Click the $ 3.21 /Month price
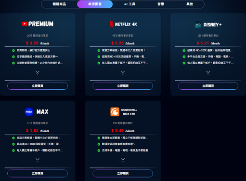The image size is (246, 181). coord(208,43)
